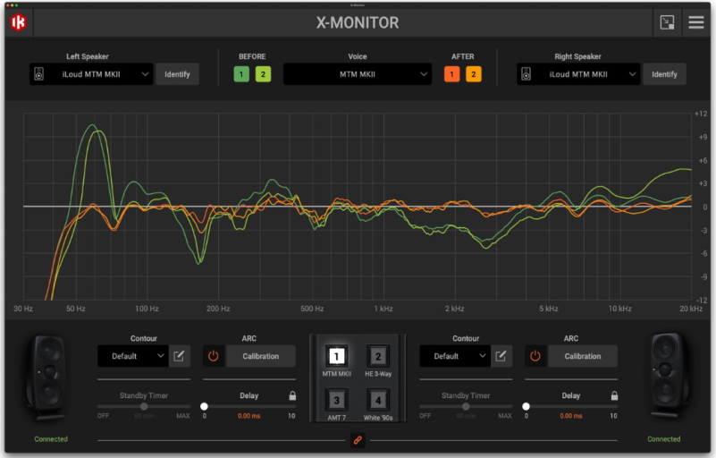This screenshot has height=458, width=716.
Task: Click Identify for the Left Speaker
Action: pyautogui.click(x=177, y=74)
